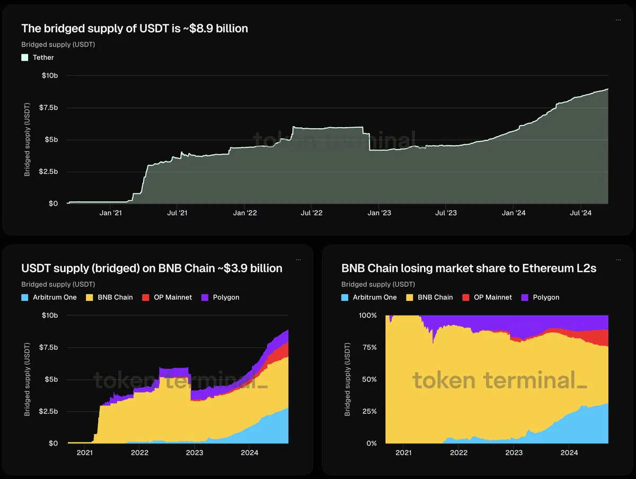This screenshot has height=479, width=636.
Task: Toggle the Tether legend entry
Action: pyautogui.click(x=38, y=57)
